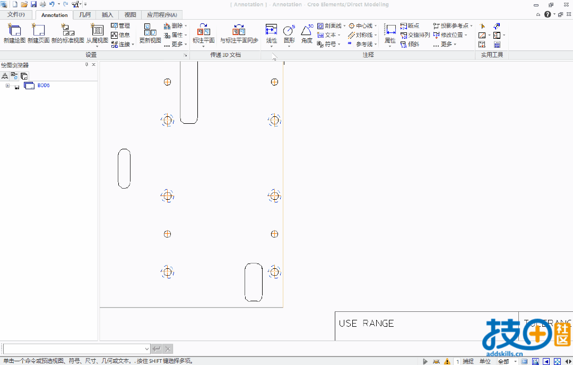Click the 新建绘图 (New Drawing) icon

14,30
